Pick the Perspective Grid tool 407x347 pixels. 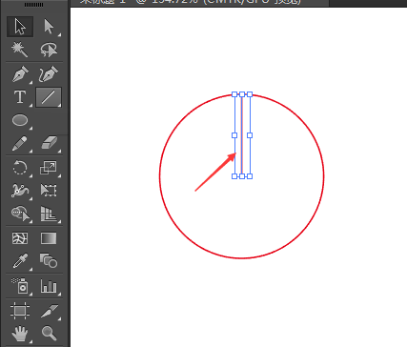pos(49,214)
